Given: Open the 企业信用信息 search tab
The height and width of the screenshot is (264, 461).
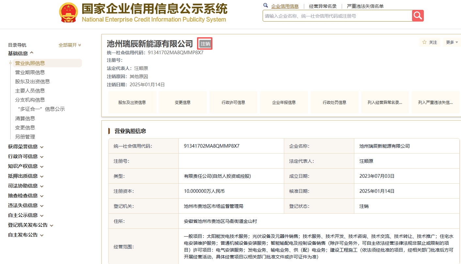Looking at the screenshot, I should [x=285, y=6].
